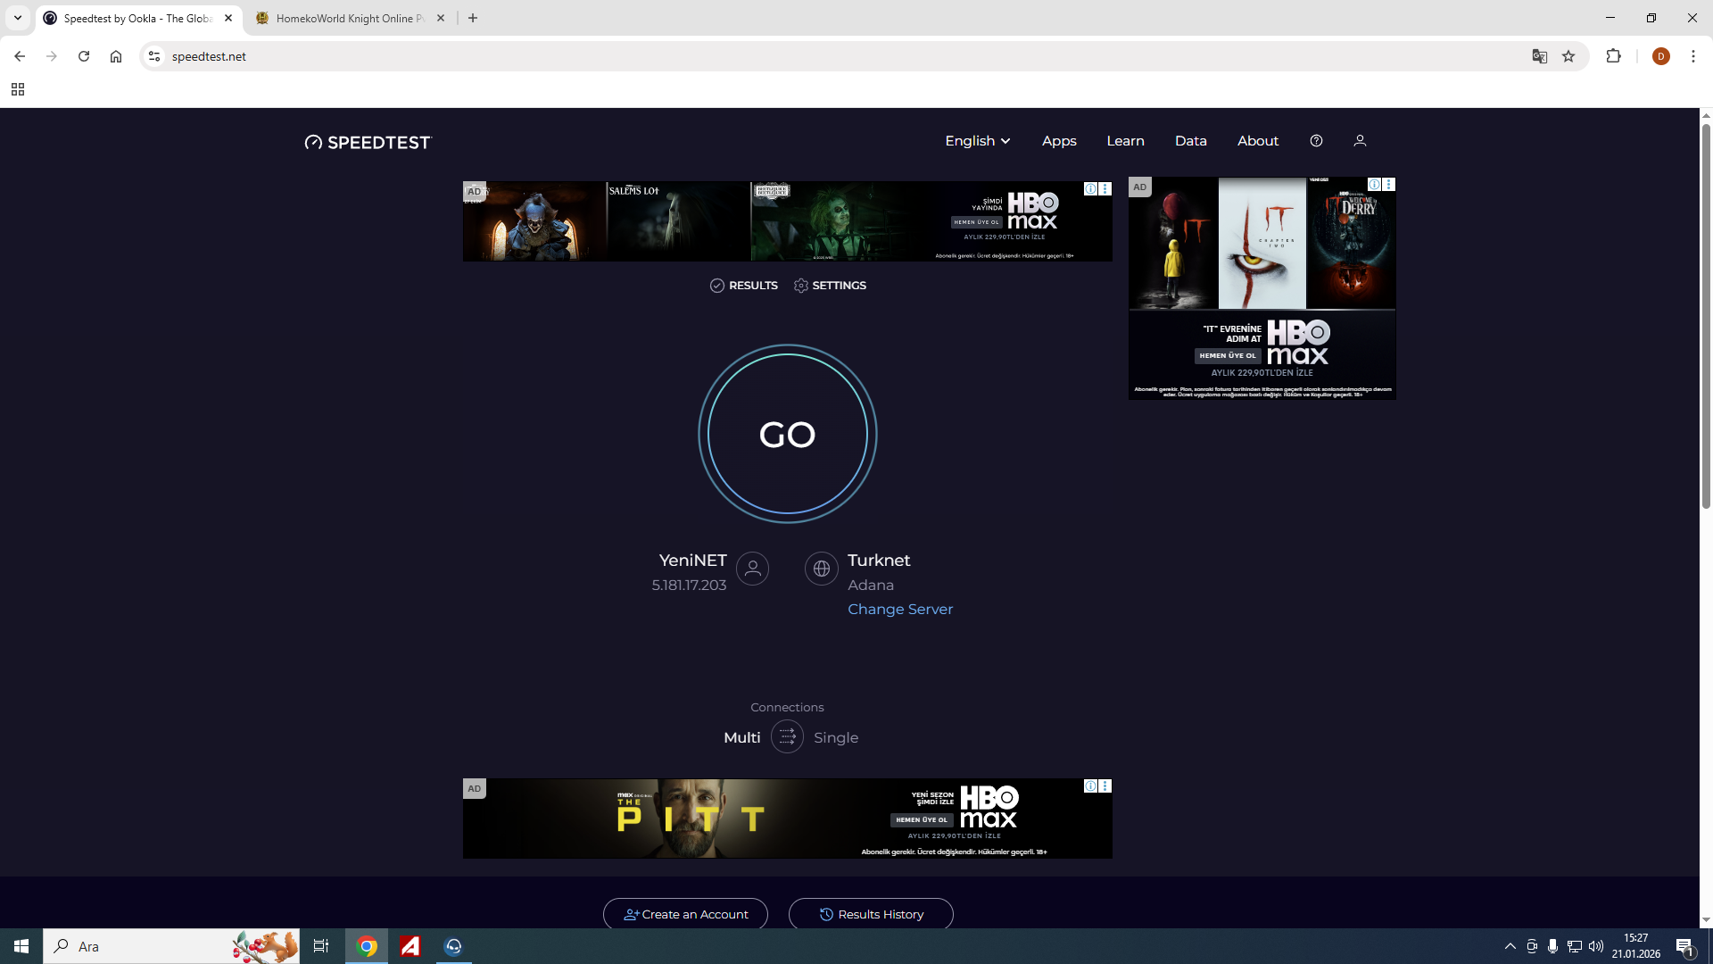Open the Learn menu item
Image resolution: width=1713 pixels, height=964 pixels.
pos(1126,141)
